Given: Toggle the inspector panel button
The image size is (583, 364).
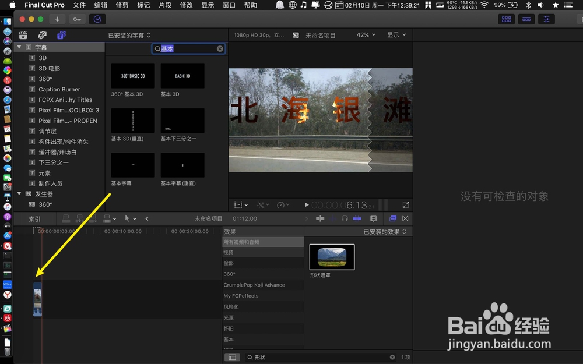Looking at the screenshot, I should click(546, 19).
